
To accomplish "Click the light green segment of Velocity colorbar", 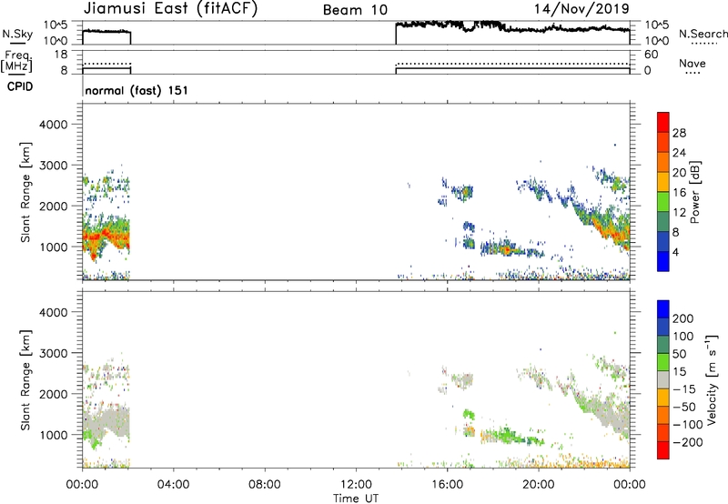I will pos(663,362).
